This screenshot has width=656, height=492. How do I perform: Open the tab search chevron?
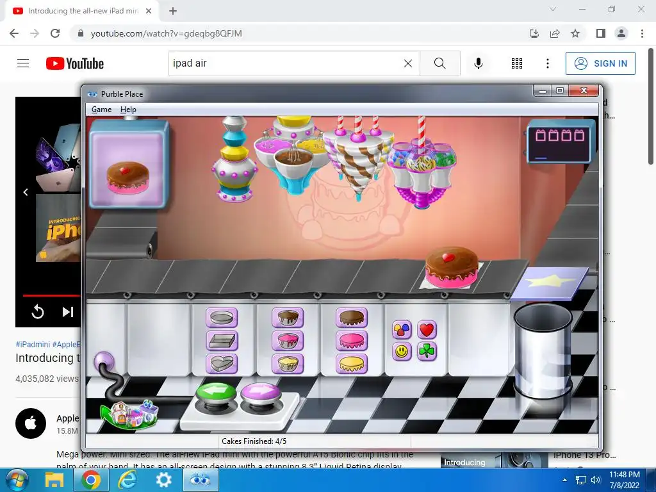553,9
